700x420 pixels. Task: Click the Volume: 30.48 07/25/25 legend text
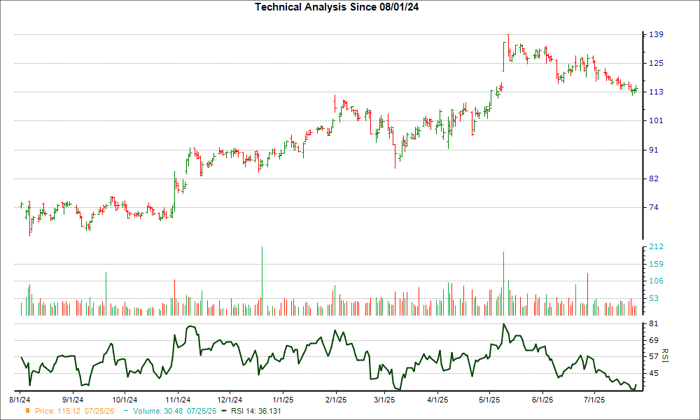pos(174,411)
